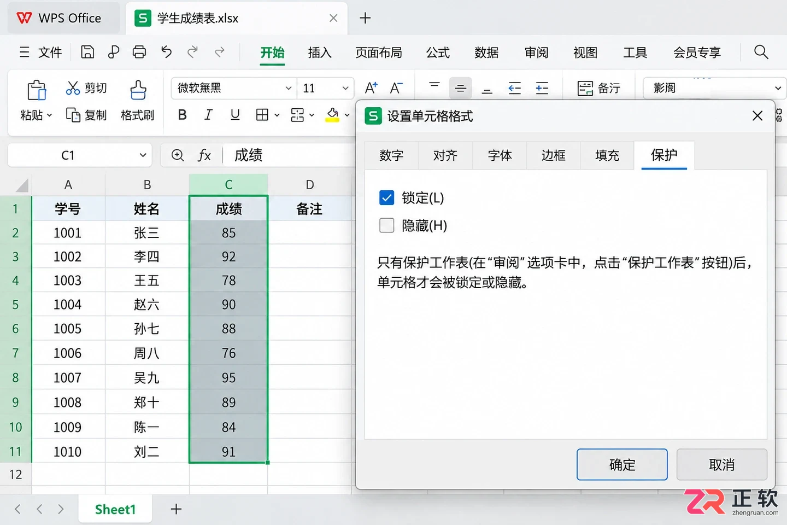Expand the Paste options arrow
This screenshot has width=787, height=525.
pos(49,115)
